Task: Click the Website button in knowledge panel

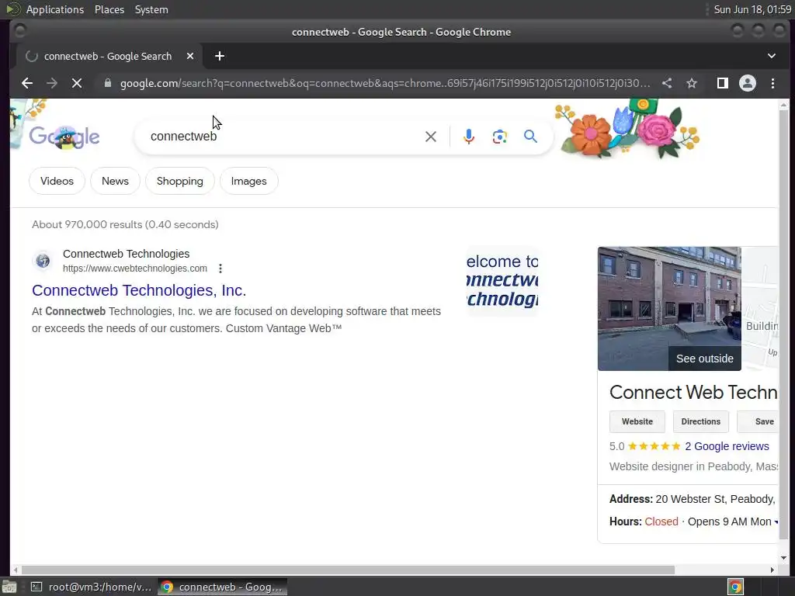Action: [637, 421]
